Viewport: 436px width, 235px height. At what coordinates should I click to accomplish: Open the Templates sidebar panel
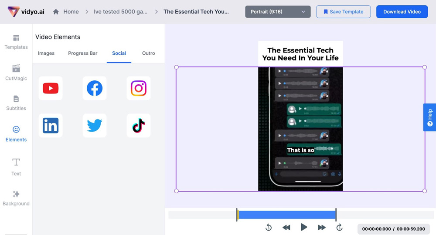16,42
